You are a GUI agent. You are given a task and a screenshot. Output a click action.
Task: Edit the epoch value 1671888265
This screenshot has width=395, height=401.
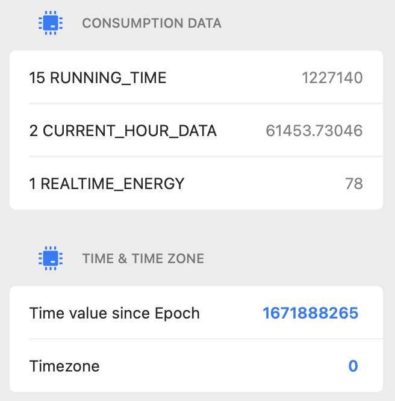click(x=310, y=313)
